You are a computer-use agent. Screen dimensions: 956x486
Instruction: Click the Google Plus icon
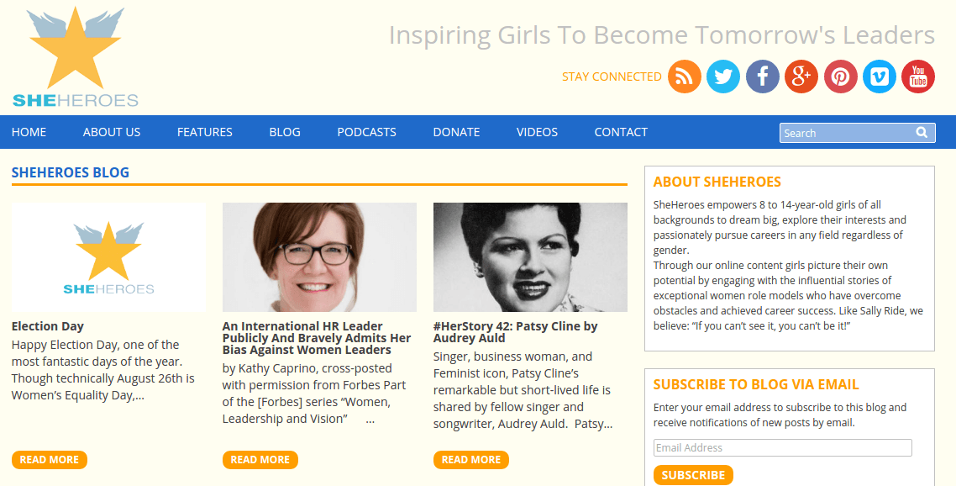[x=801, y=77]
